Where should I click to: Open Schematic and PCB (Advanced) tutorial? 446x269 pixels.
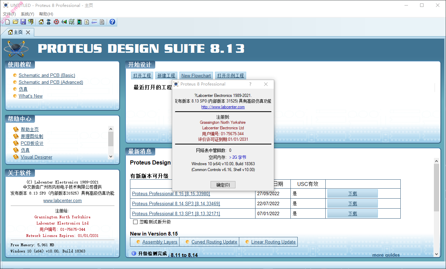click(51, 82)
